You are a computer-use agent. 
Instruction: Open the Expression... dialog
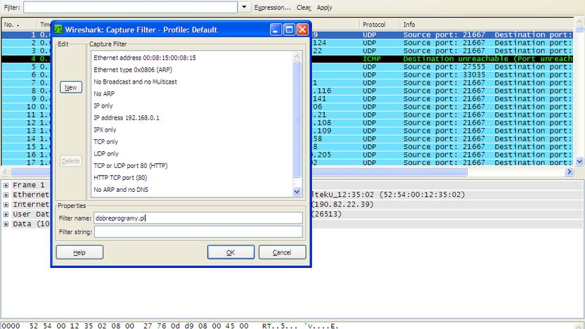[272, 8]
